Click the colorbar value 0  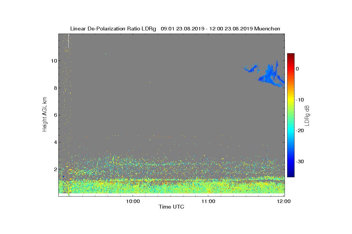pos(297,69)
